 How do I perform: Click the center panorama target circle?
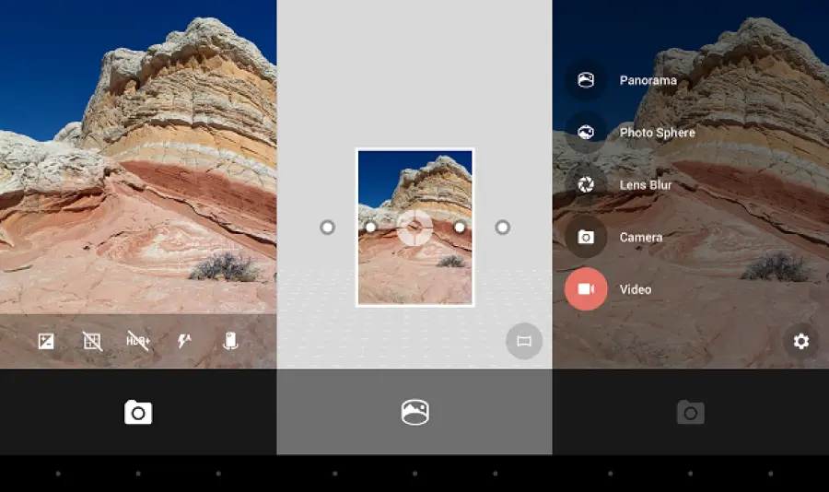[415, 228]
